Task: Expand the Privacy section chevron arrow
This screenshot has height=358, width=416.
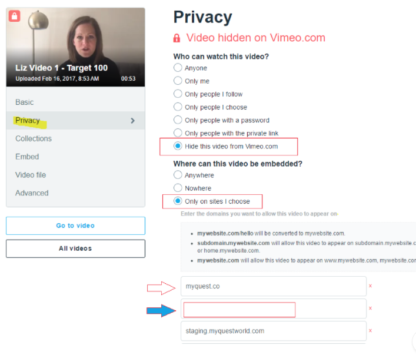Action: (133, 121)
